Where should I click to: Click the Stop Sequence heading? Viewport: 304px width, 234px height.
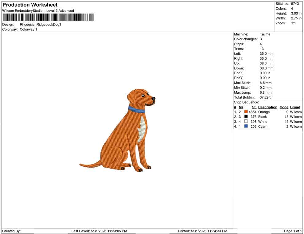pos(246,102)
